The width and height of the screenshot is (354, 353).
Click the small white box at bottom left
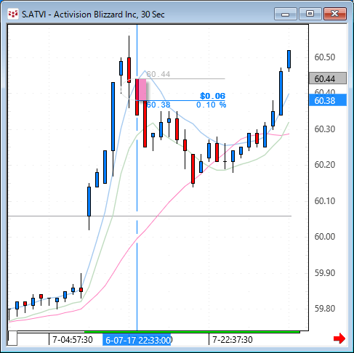[12, 338]
